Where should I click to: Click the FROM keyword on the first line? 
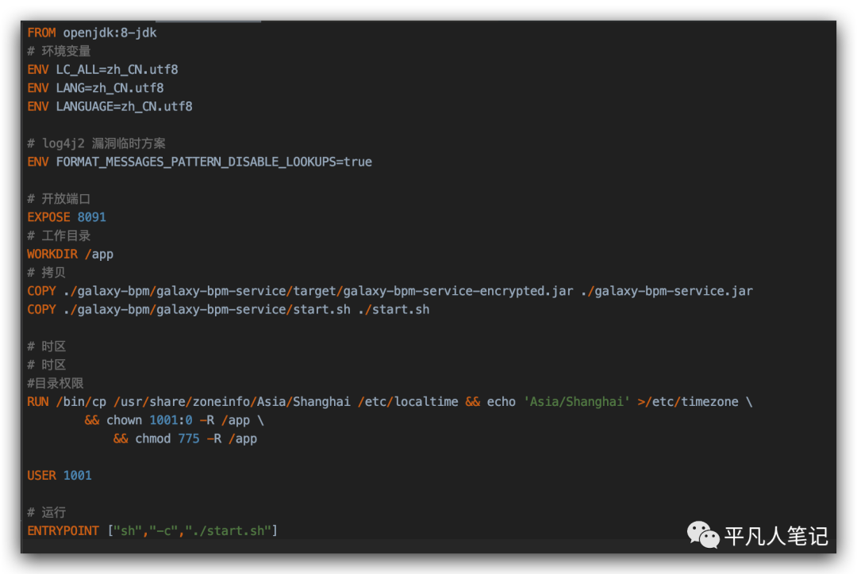pyautogui.click(x=41, y=33)
